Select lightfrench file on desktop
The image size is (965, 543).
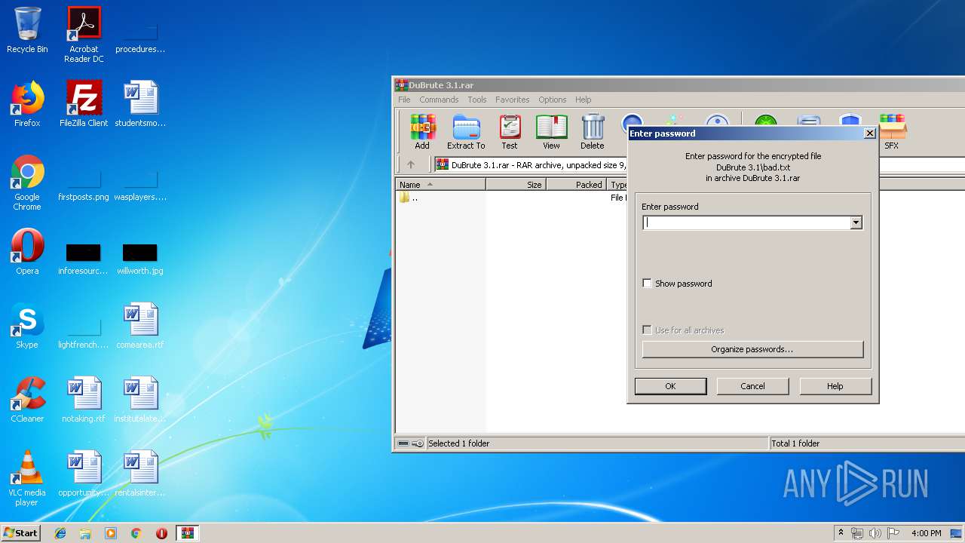click(x=84, y=333)
